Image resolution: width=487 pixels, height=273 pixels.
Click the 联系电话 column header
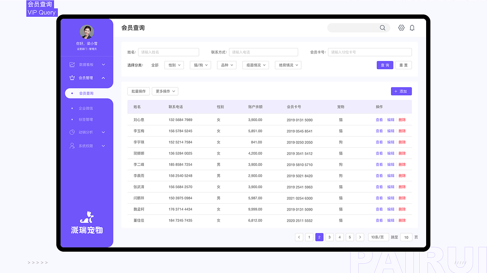pyautogui.click(x=176, y=107)
